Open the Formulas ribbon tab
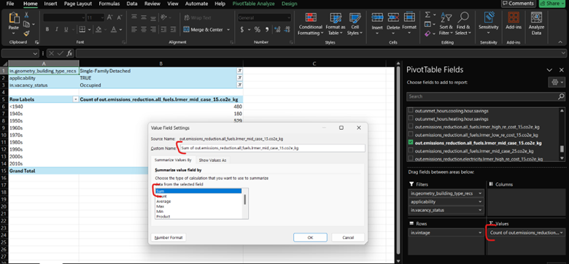The height and width of the screenshot is (264, 569). click(x=110, y=4)
